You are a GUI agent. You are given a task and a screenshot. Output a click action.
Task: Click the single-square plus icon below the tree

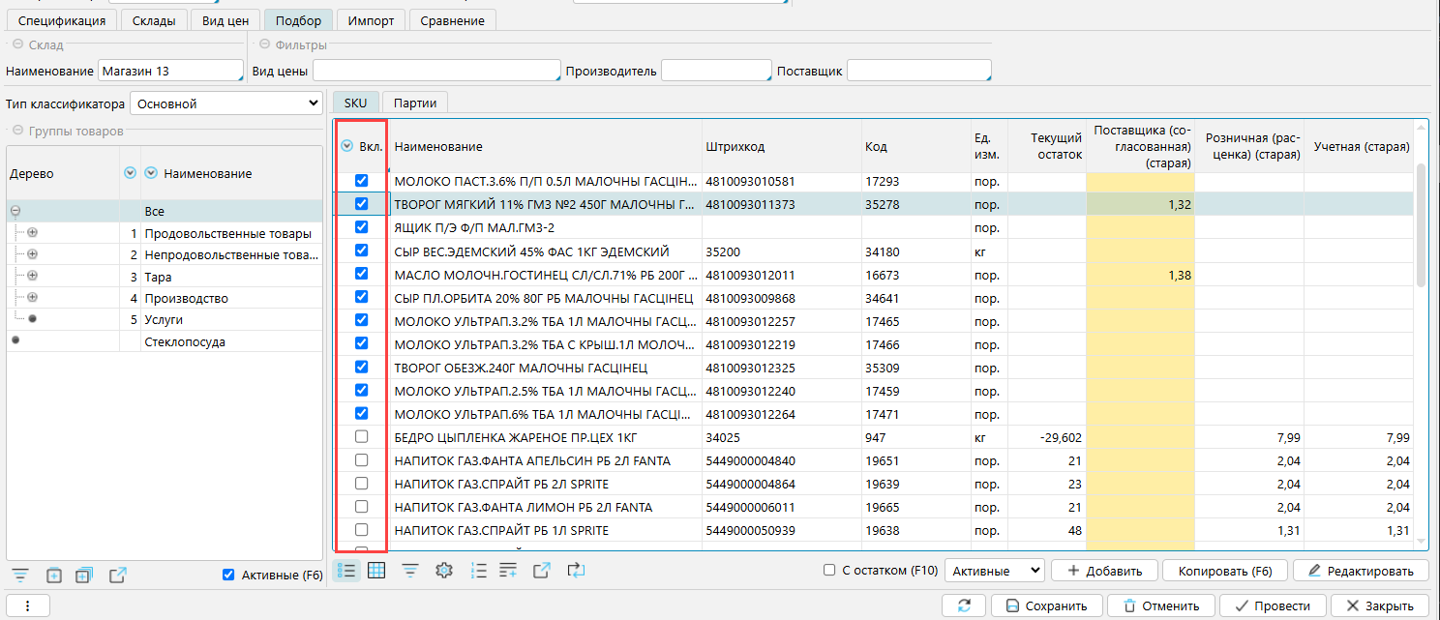click(54, 576)
